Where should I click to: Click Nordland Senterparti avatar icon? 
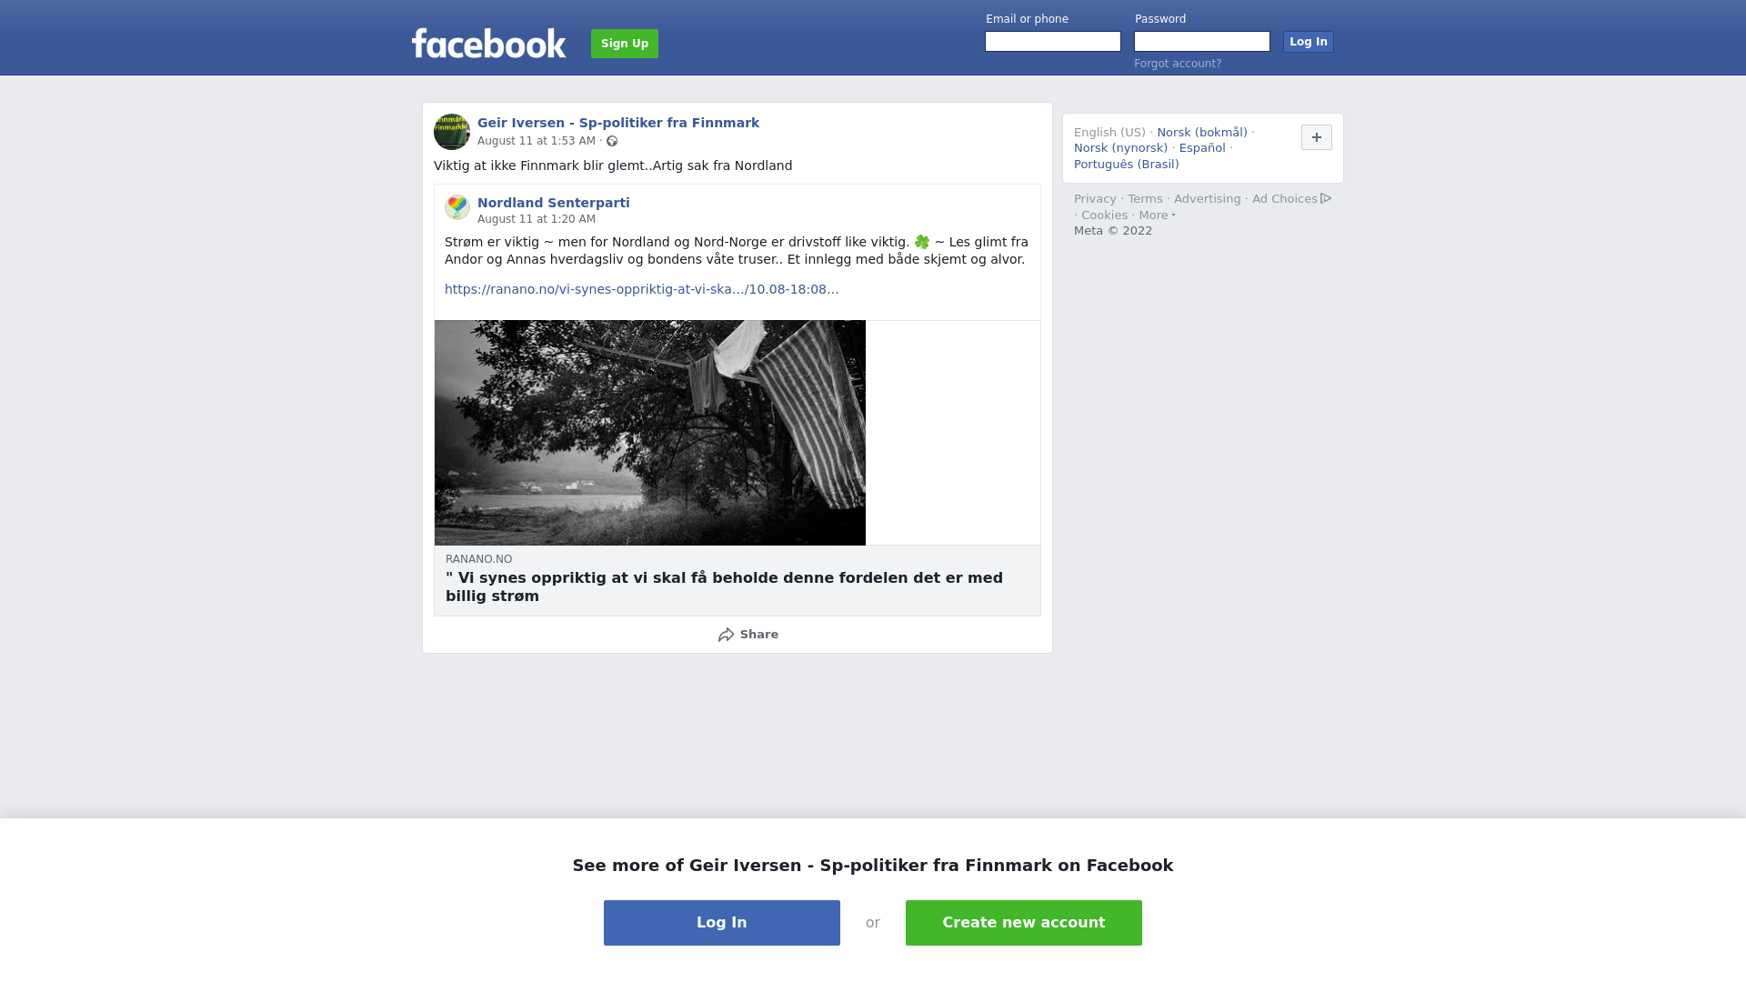[x=457, y=207]
